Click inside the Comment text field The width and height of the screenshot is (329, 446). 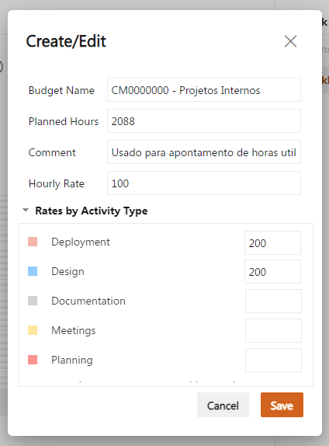pos(204,152)
